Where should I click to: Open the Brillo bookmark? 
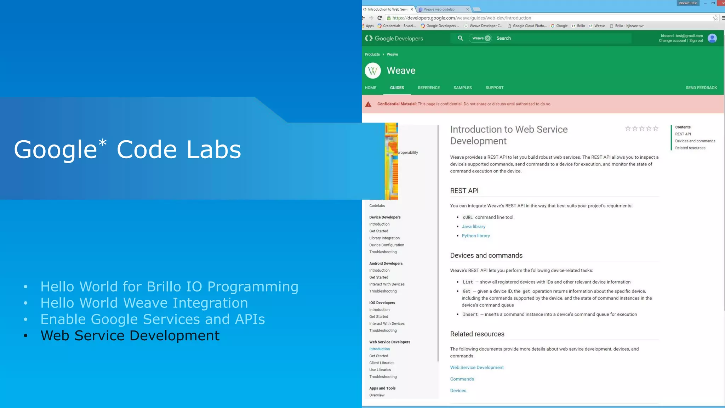[x=578, y=26]
